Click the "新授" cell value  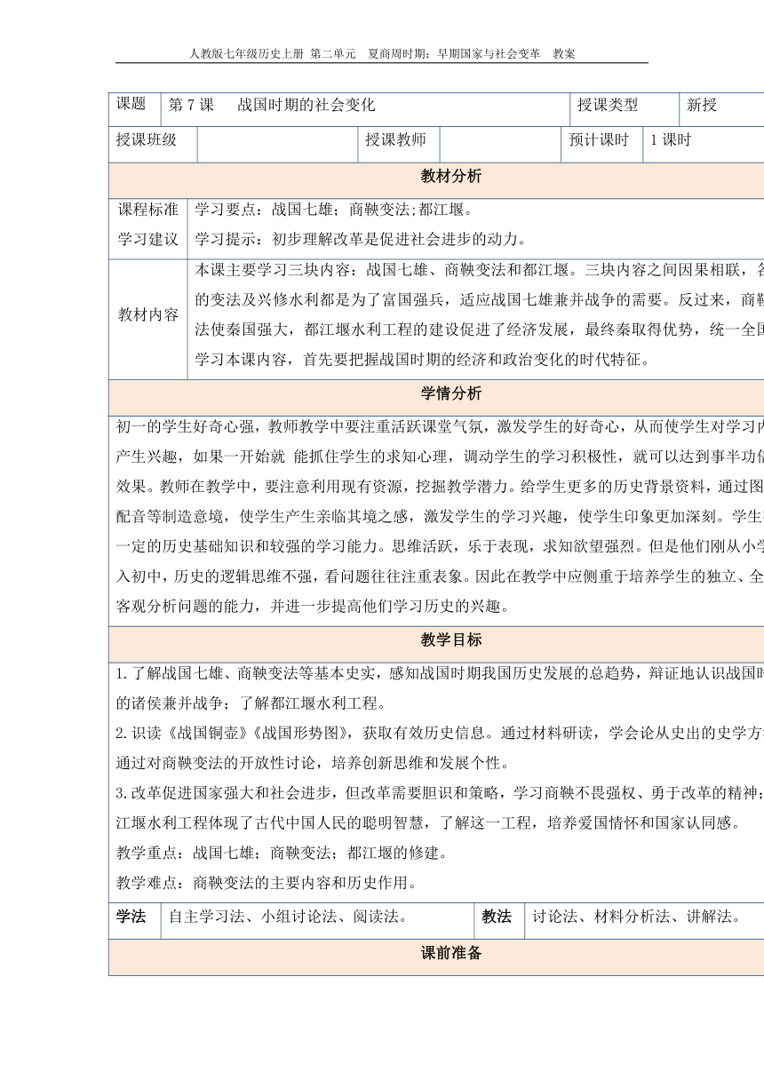[x=702, y=105]
